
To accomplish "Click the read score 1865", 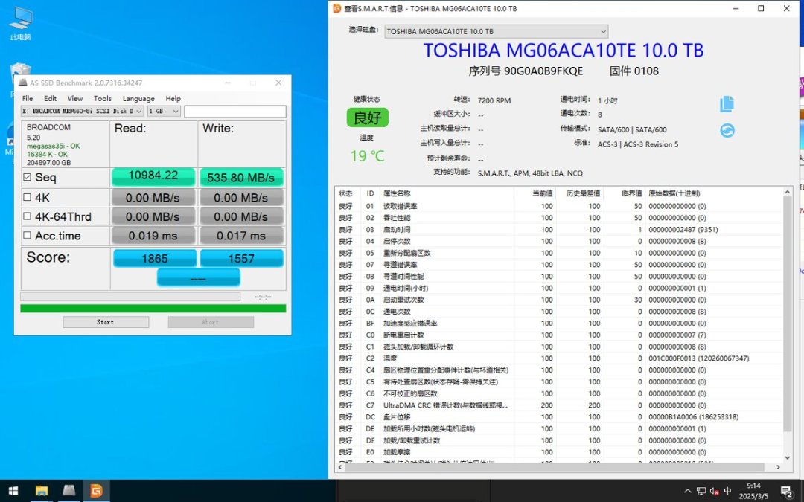I will coord(155,258).
